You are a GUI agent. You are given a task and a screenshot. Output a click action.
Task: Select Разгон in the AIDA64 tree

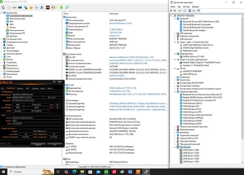coord(13,27)
